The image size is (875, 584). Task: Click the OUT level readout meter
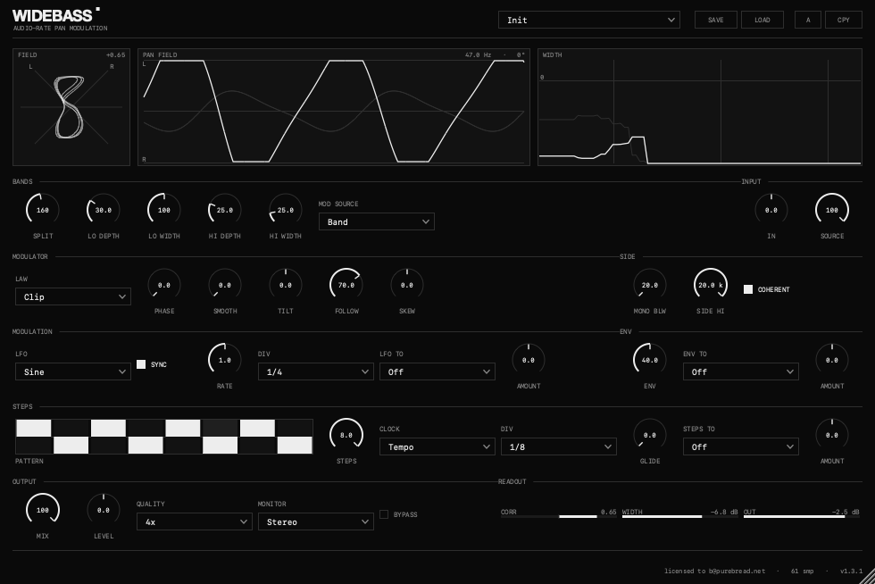(x=802, y=513)
